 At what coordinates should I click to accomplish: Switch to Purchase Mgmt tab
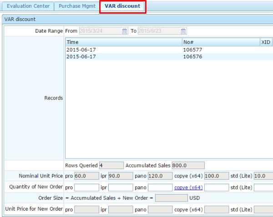click(x=77, y=6)
